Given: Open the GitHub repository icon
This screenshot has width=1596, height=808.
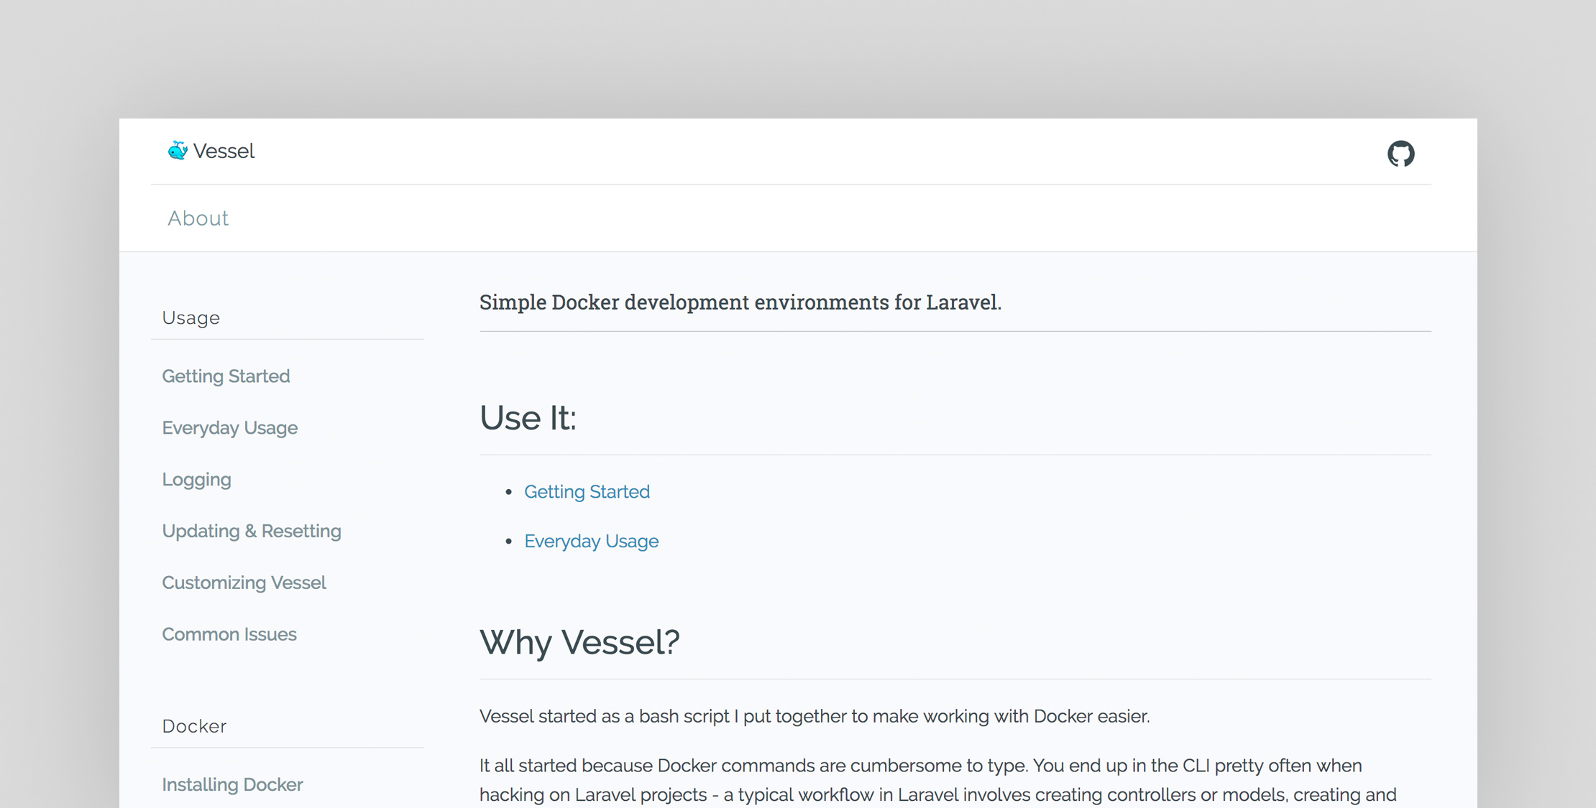Looking at the screenshot, I should (1400, 153).
